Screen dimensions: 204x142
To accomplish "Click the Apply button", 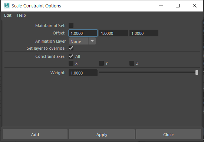I will 102,134.
